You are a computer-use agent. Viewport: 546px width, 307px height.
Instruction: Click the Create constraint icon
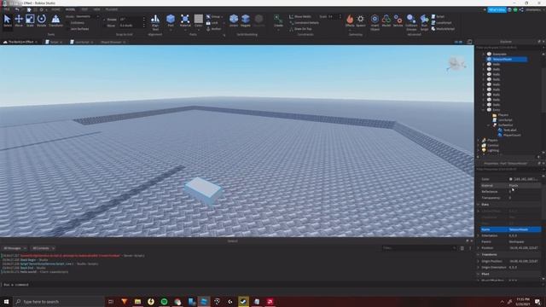click(278, 20)
